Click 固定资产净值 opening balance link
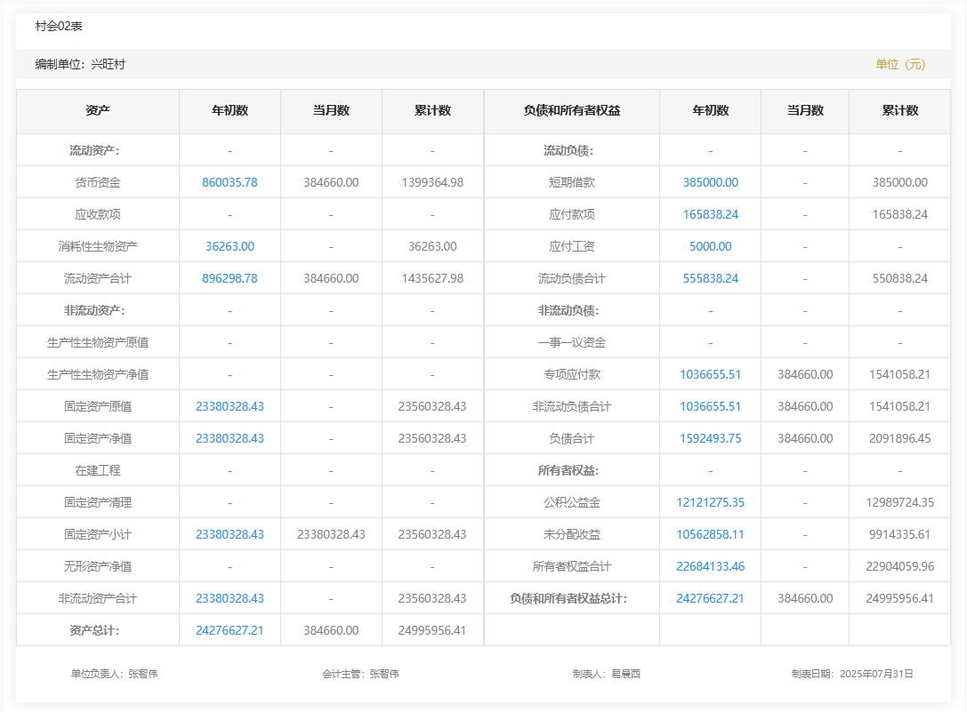This screenshot has width=967, height=712. pos(230,438)
